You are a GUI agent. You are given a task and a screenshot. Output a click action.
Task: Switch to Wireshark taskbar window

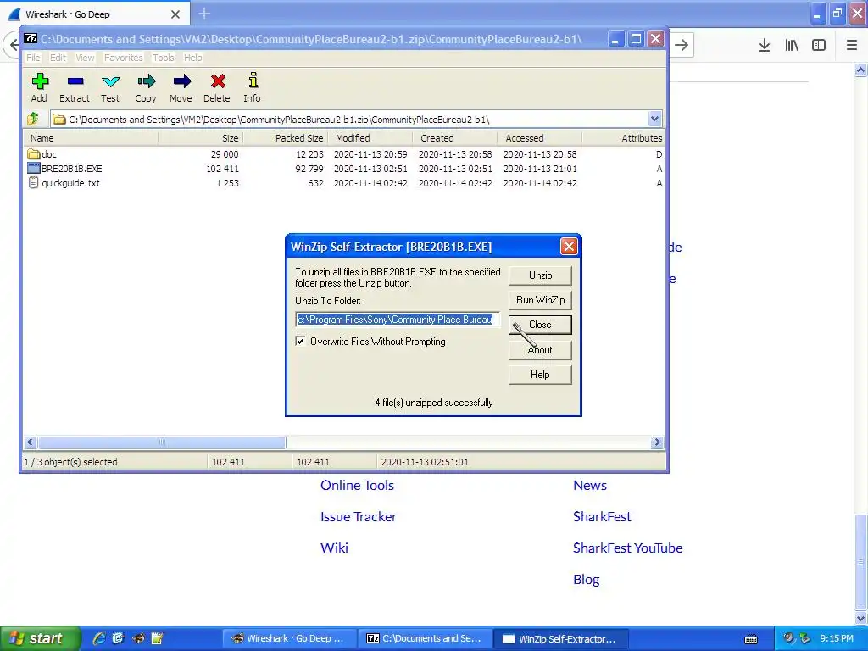(288, 638)
